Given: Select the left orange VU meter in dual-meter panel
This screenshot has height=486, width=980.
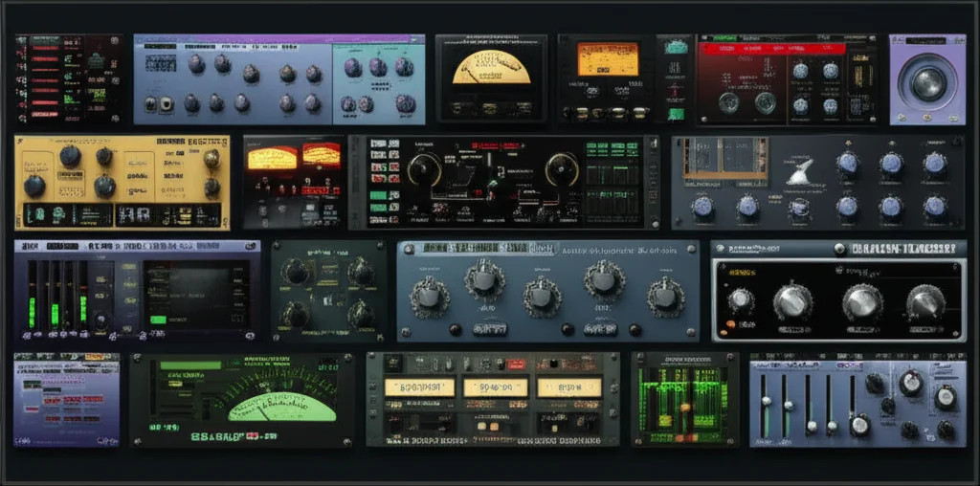Looking at the screenshot, I should pos(272,158).
